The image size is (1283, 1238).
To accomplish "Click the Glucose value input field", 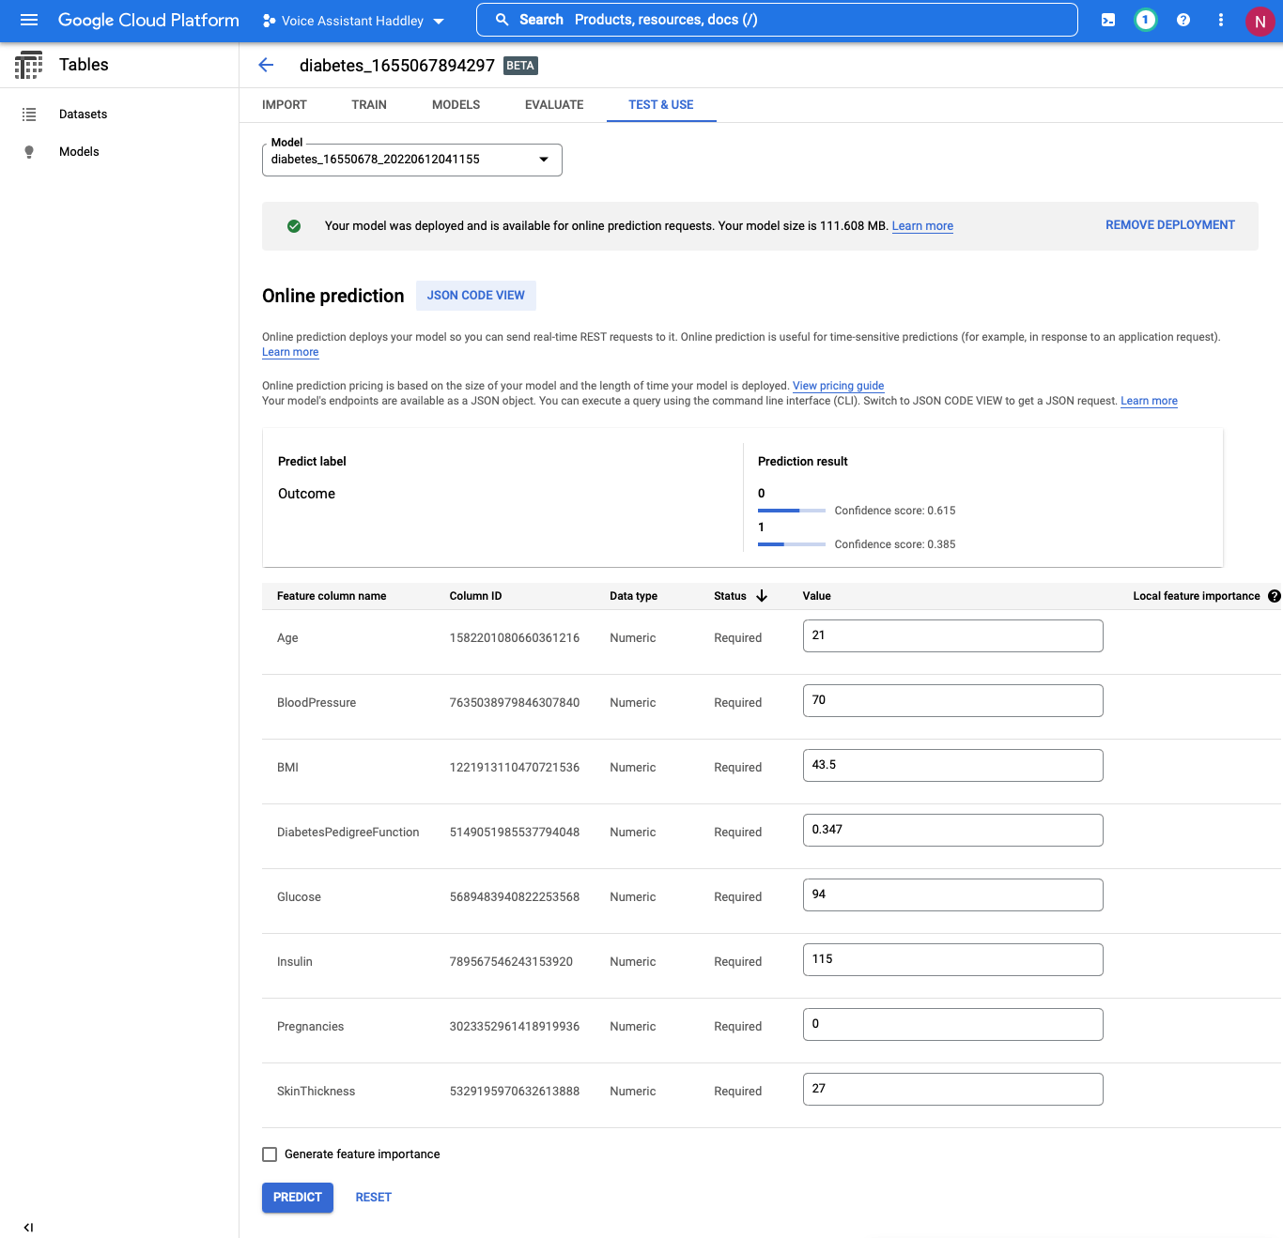I will [952, 894].
